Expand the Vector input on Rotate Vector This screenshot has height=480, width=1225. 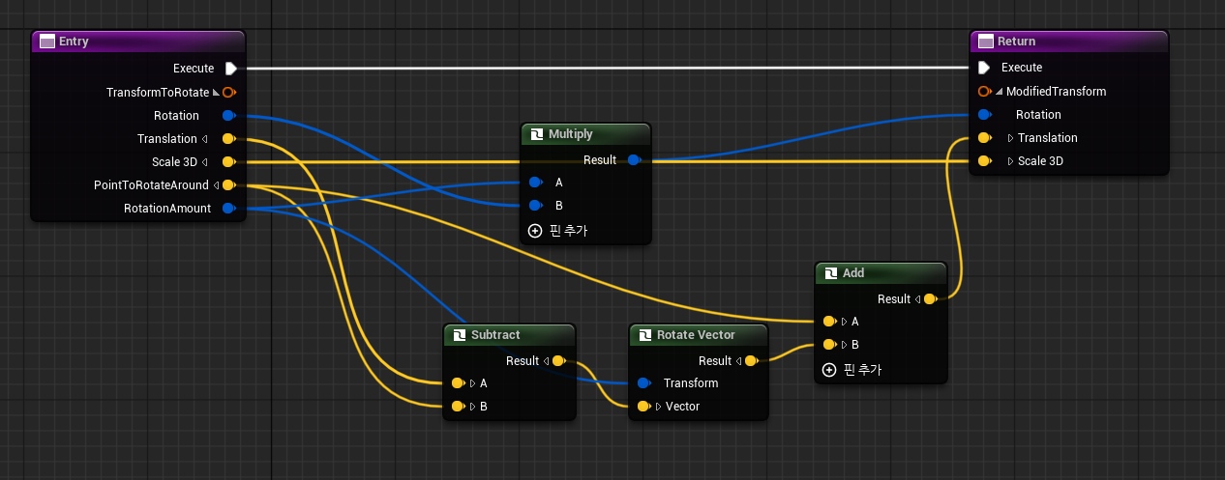[658, 407]
